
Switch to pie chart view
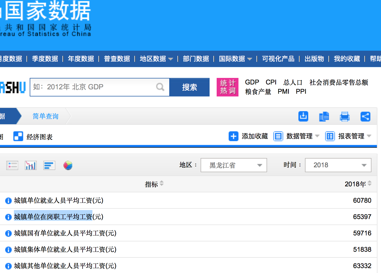click(x=68, y=165)
